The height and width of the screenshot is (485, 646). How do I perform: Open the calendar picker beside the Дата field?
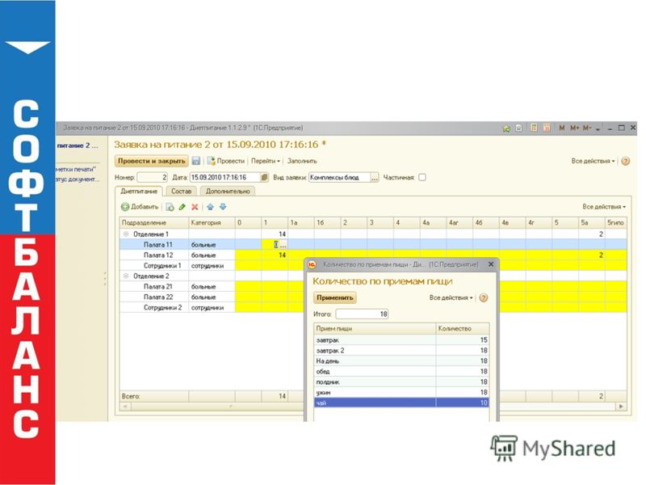(265, 177)
